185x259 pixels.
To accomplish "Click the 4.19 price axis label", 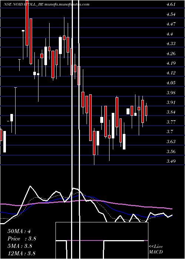I will [x=171, y=63].
